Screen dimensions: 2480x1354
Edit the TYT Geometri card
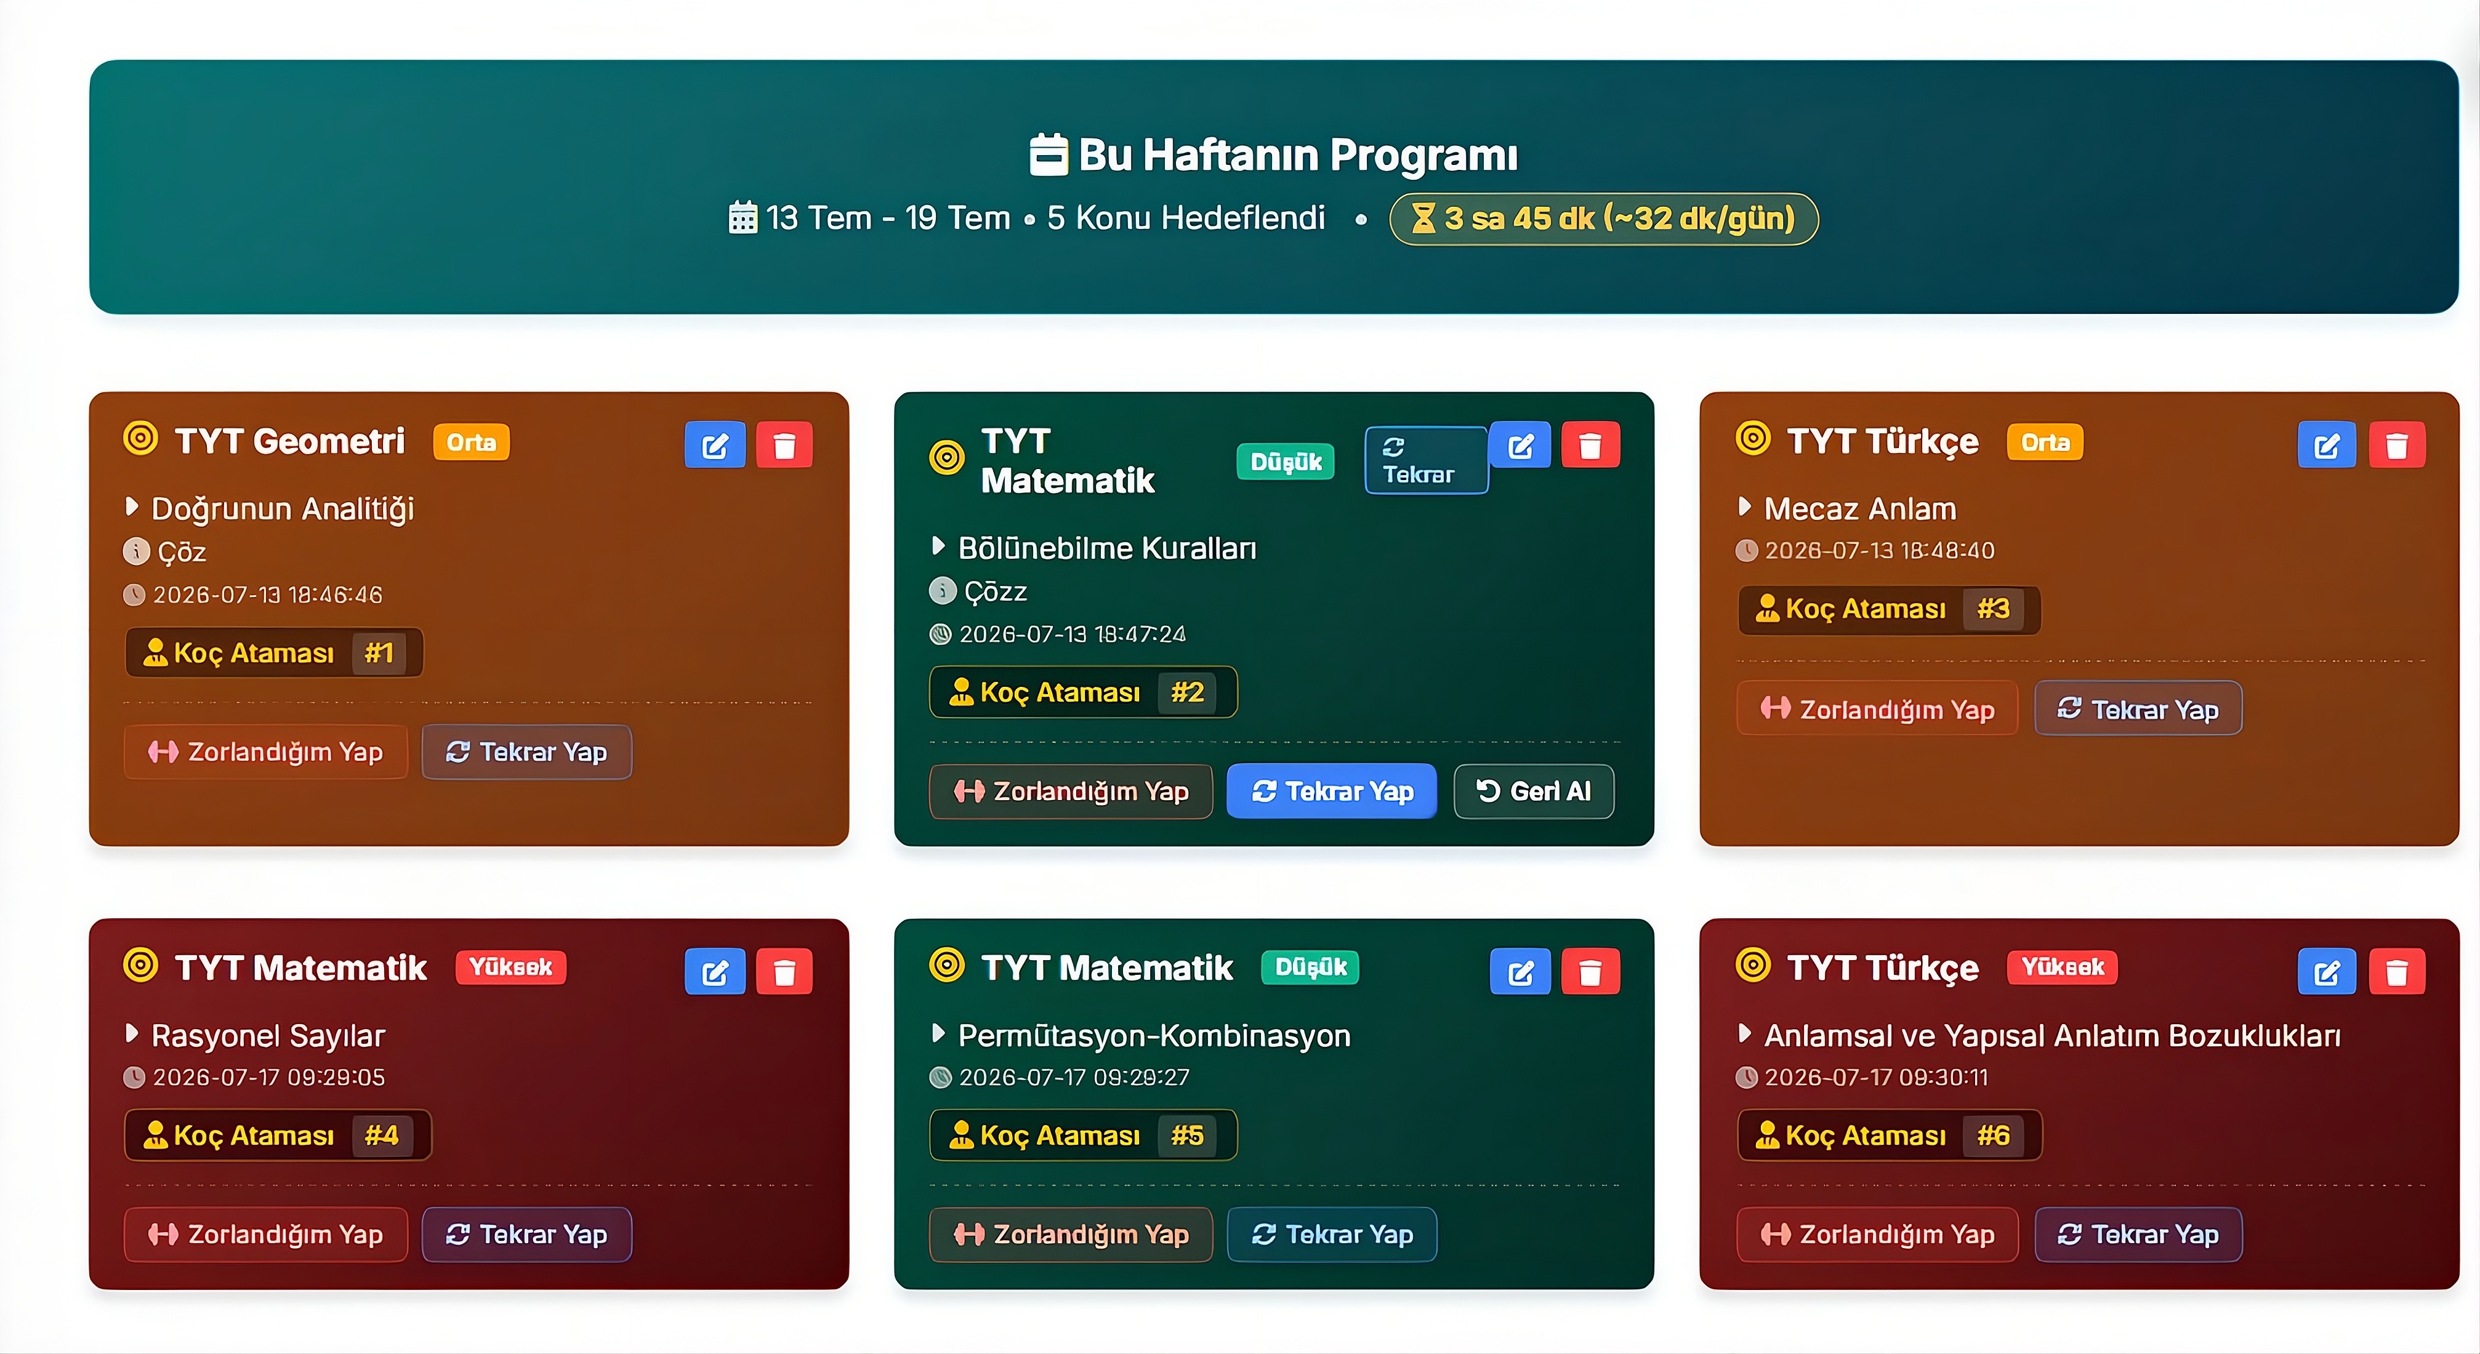(x=714, y=446)
